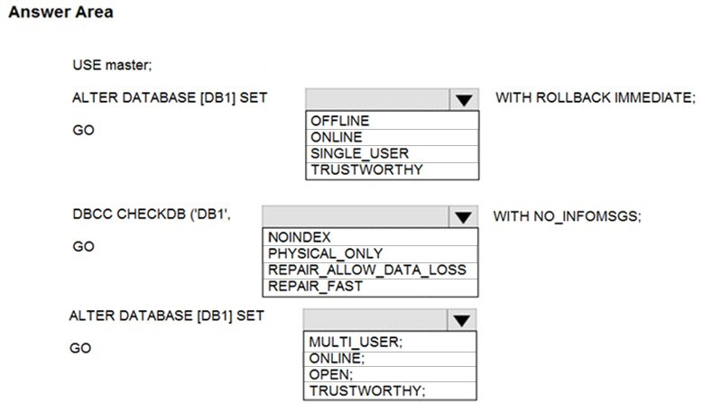Open the last ALTER DATABASE SET dropdown arrow
Screen dimensions: 703x412
461,320
